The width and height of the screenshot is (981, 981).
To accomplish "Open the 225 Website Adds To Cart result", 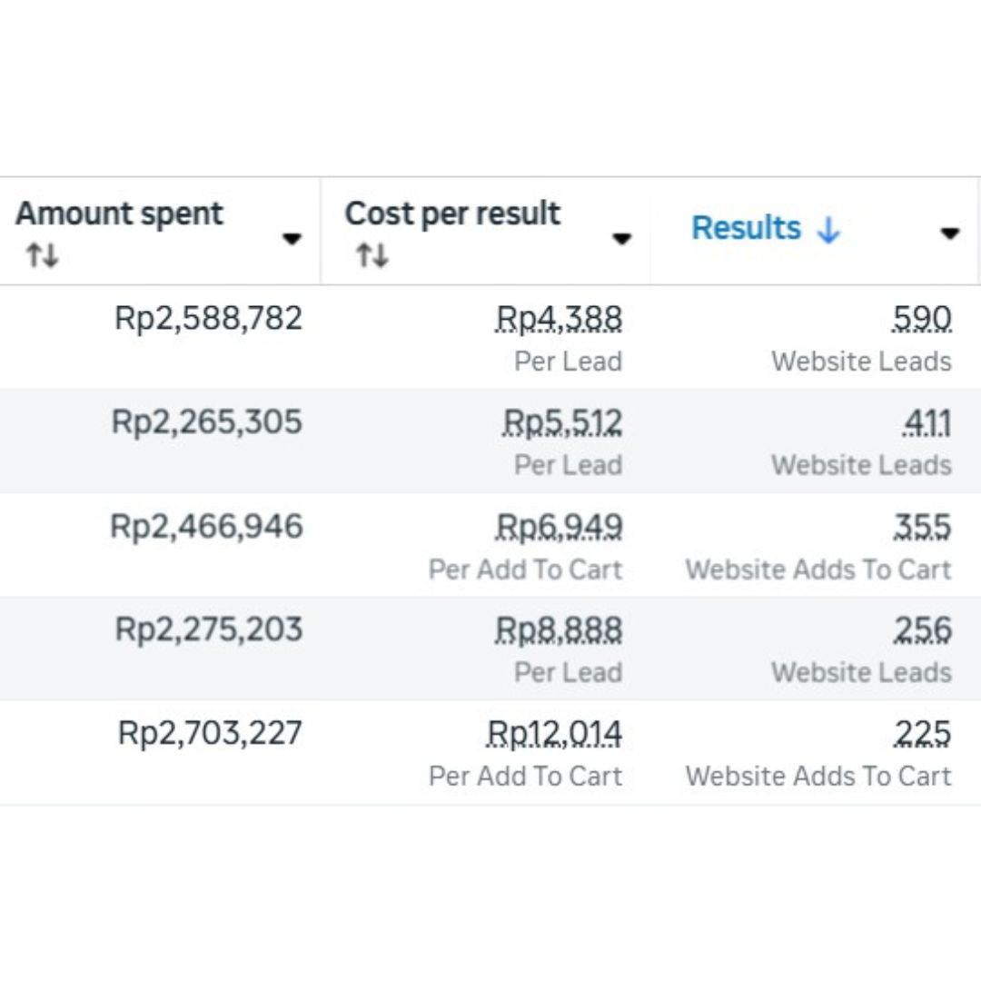I will pyautogui.click(x=922, y=733).
